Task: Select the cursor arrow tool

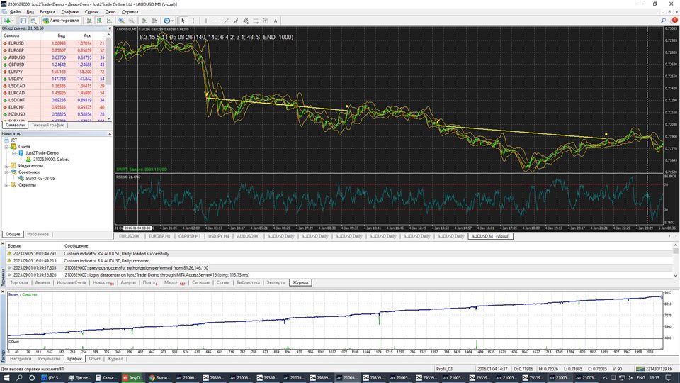Action: 183,21
